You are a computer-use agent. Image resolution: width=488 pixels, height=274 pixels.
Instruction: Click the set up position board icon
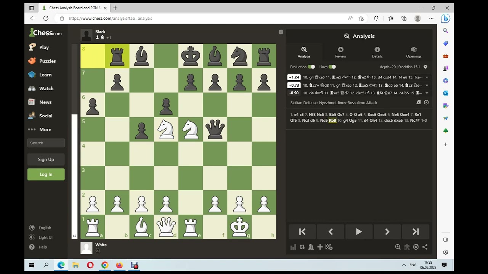(x=329, y=247)
